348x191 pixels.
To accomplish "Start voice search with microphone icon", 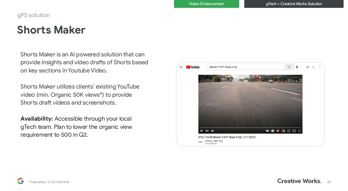I will point(297,67).
